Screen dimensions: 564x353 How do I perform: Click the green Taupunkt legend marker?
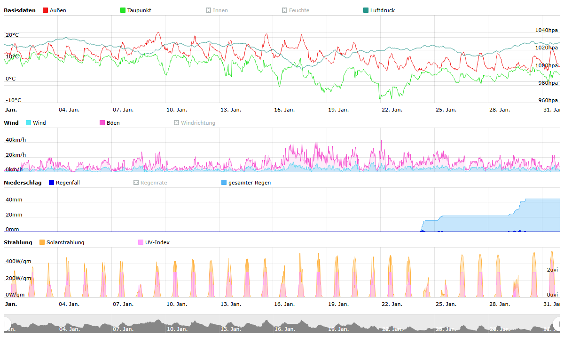click(x=123, y=10)
